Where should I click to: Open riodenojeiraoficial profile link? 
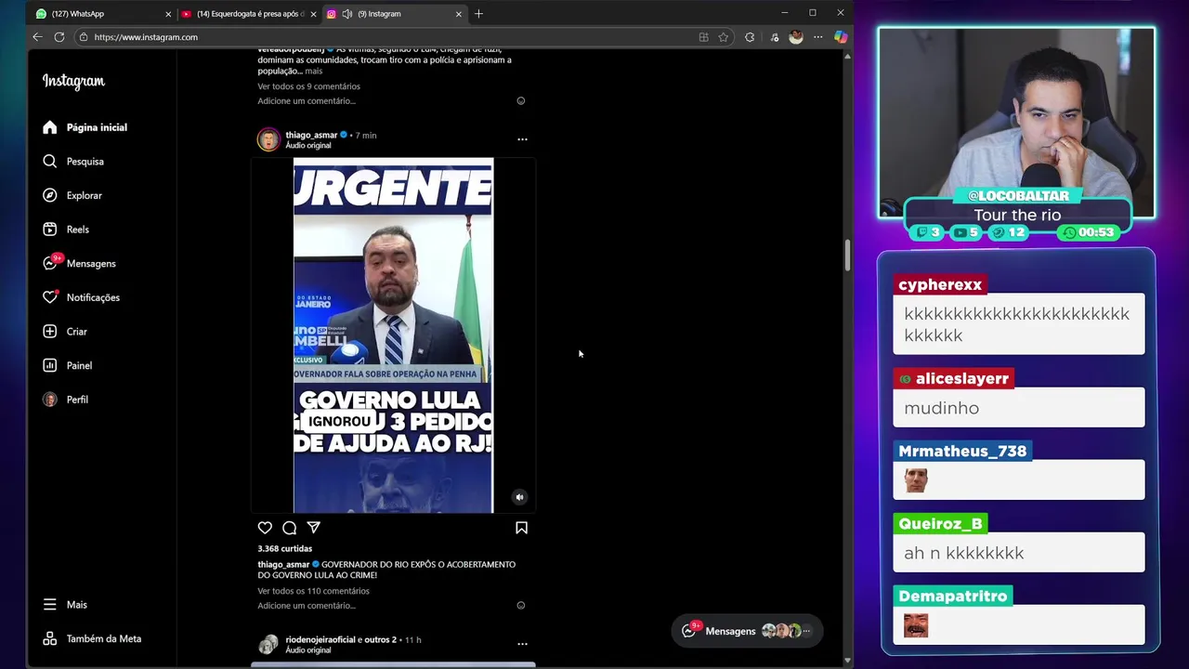click(x=320, y=639)
